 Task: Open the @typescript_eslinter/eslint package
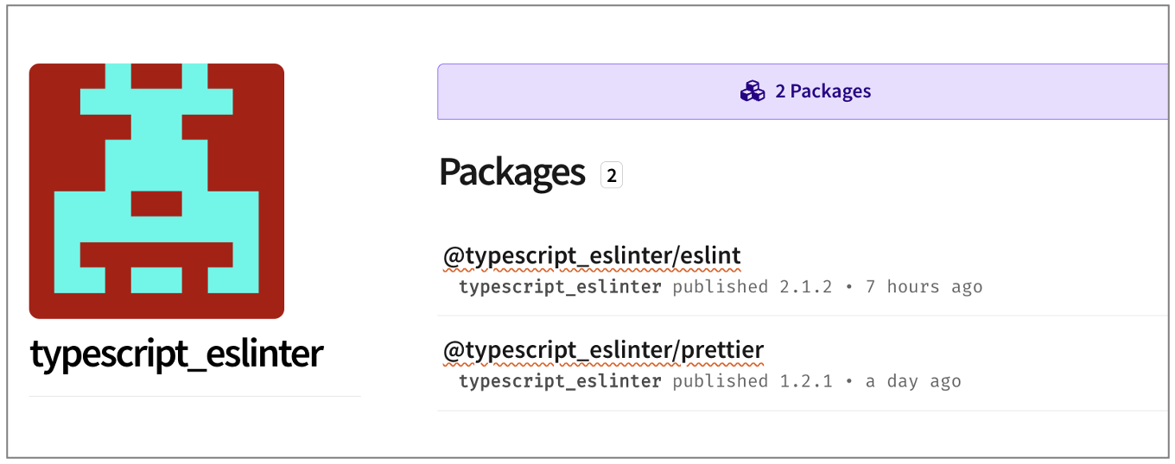click(x=592, y=256)
